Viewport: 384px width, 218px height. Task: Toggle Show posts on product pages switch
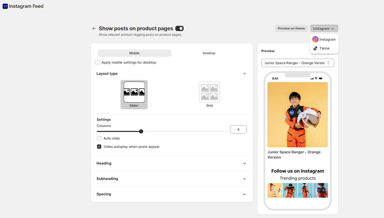179,28
